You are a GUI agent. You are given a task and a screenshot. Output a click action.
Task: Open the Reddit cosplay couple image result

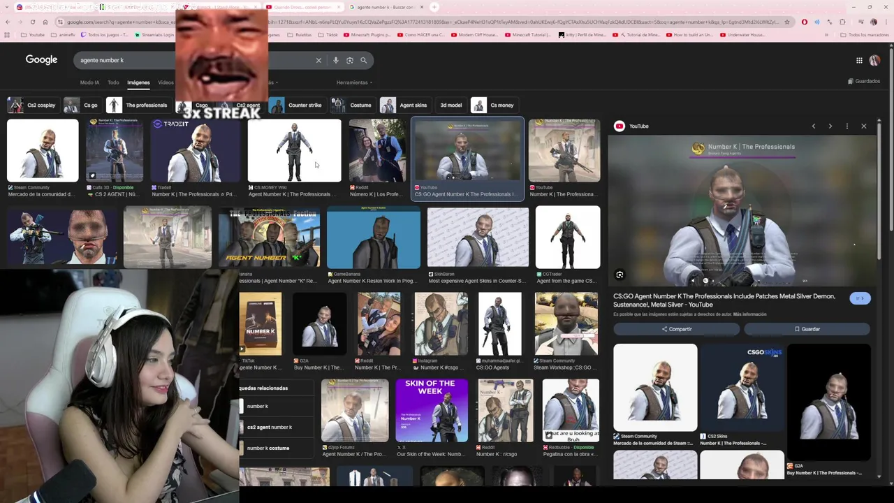(376, 151)
